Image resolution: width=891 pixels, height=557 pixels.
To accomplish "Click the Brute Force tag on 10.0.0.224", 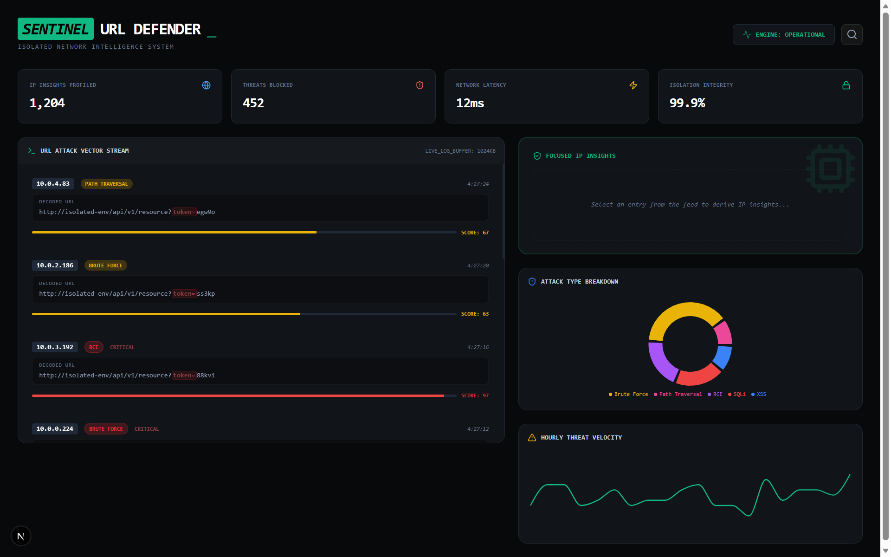I will click(106, 429).
